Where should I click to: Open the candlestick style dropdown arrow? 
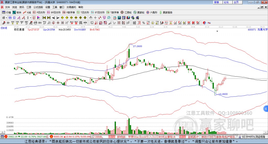(30, 18)
